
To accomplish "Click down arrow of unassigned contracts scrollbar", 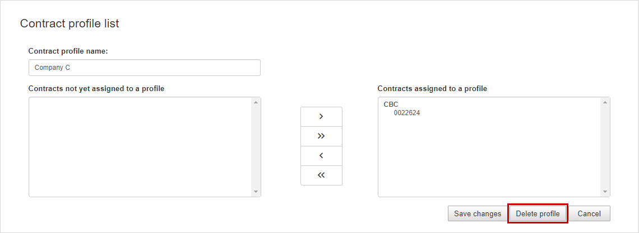I will (256, 192).
